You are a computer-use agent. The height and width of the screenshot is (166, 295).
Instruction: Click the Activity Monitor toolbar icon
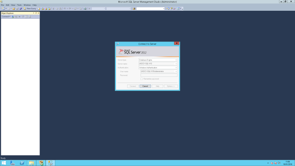(85, 9)
